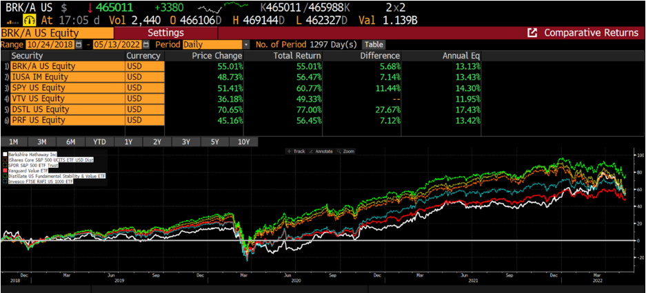The image size is (646, 293).
Task: Click the Track crosshair tool
Action: coord(296,151)
